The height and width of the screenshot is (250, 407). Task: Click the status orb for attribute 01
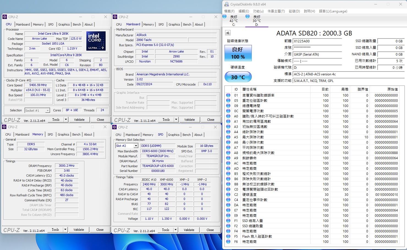(x=228, y=95)
